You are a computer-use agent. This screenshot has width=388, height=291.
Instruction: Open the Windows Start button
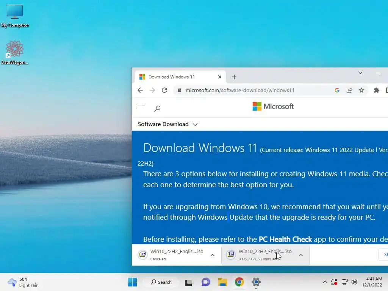[132, 282]
